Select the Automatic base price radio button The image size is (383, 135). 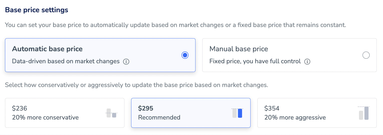(x=185, y=55)
